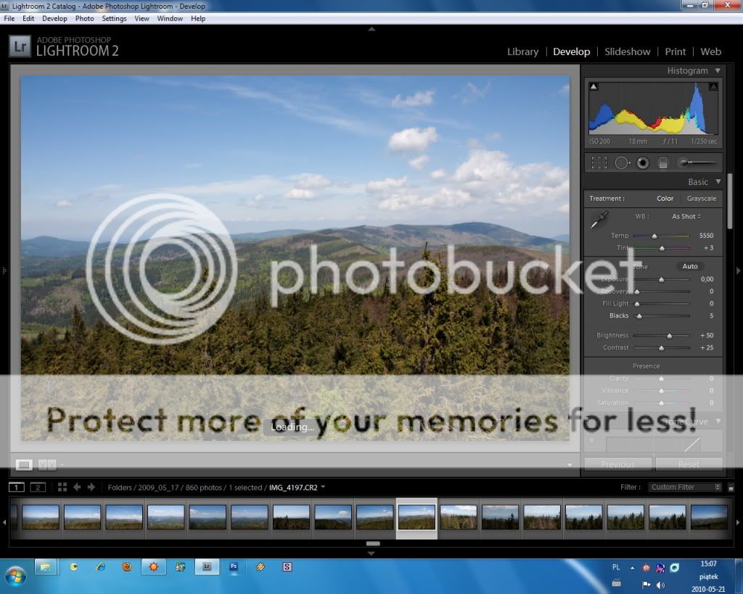Click the Blacks slider handle
The image size is (743, 594).
[x=639, y=316]
